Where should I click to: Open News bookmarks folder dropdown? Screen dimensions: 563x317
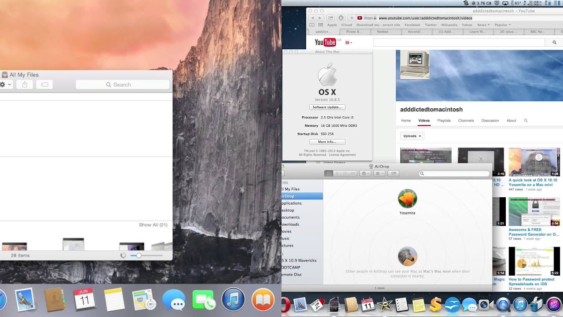(x=483, y=25)
